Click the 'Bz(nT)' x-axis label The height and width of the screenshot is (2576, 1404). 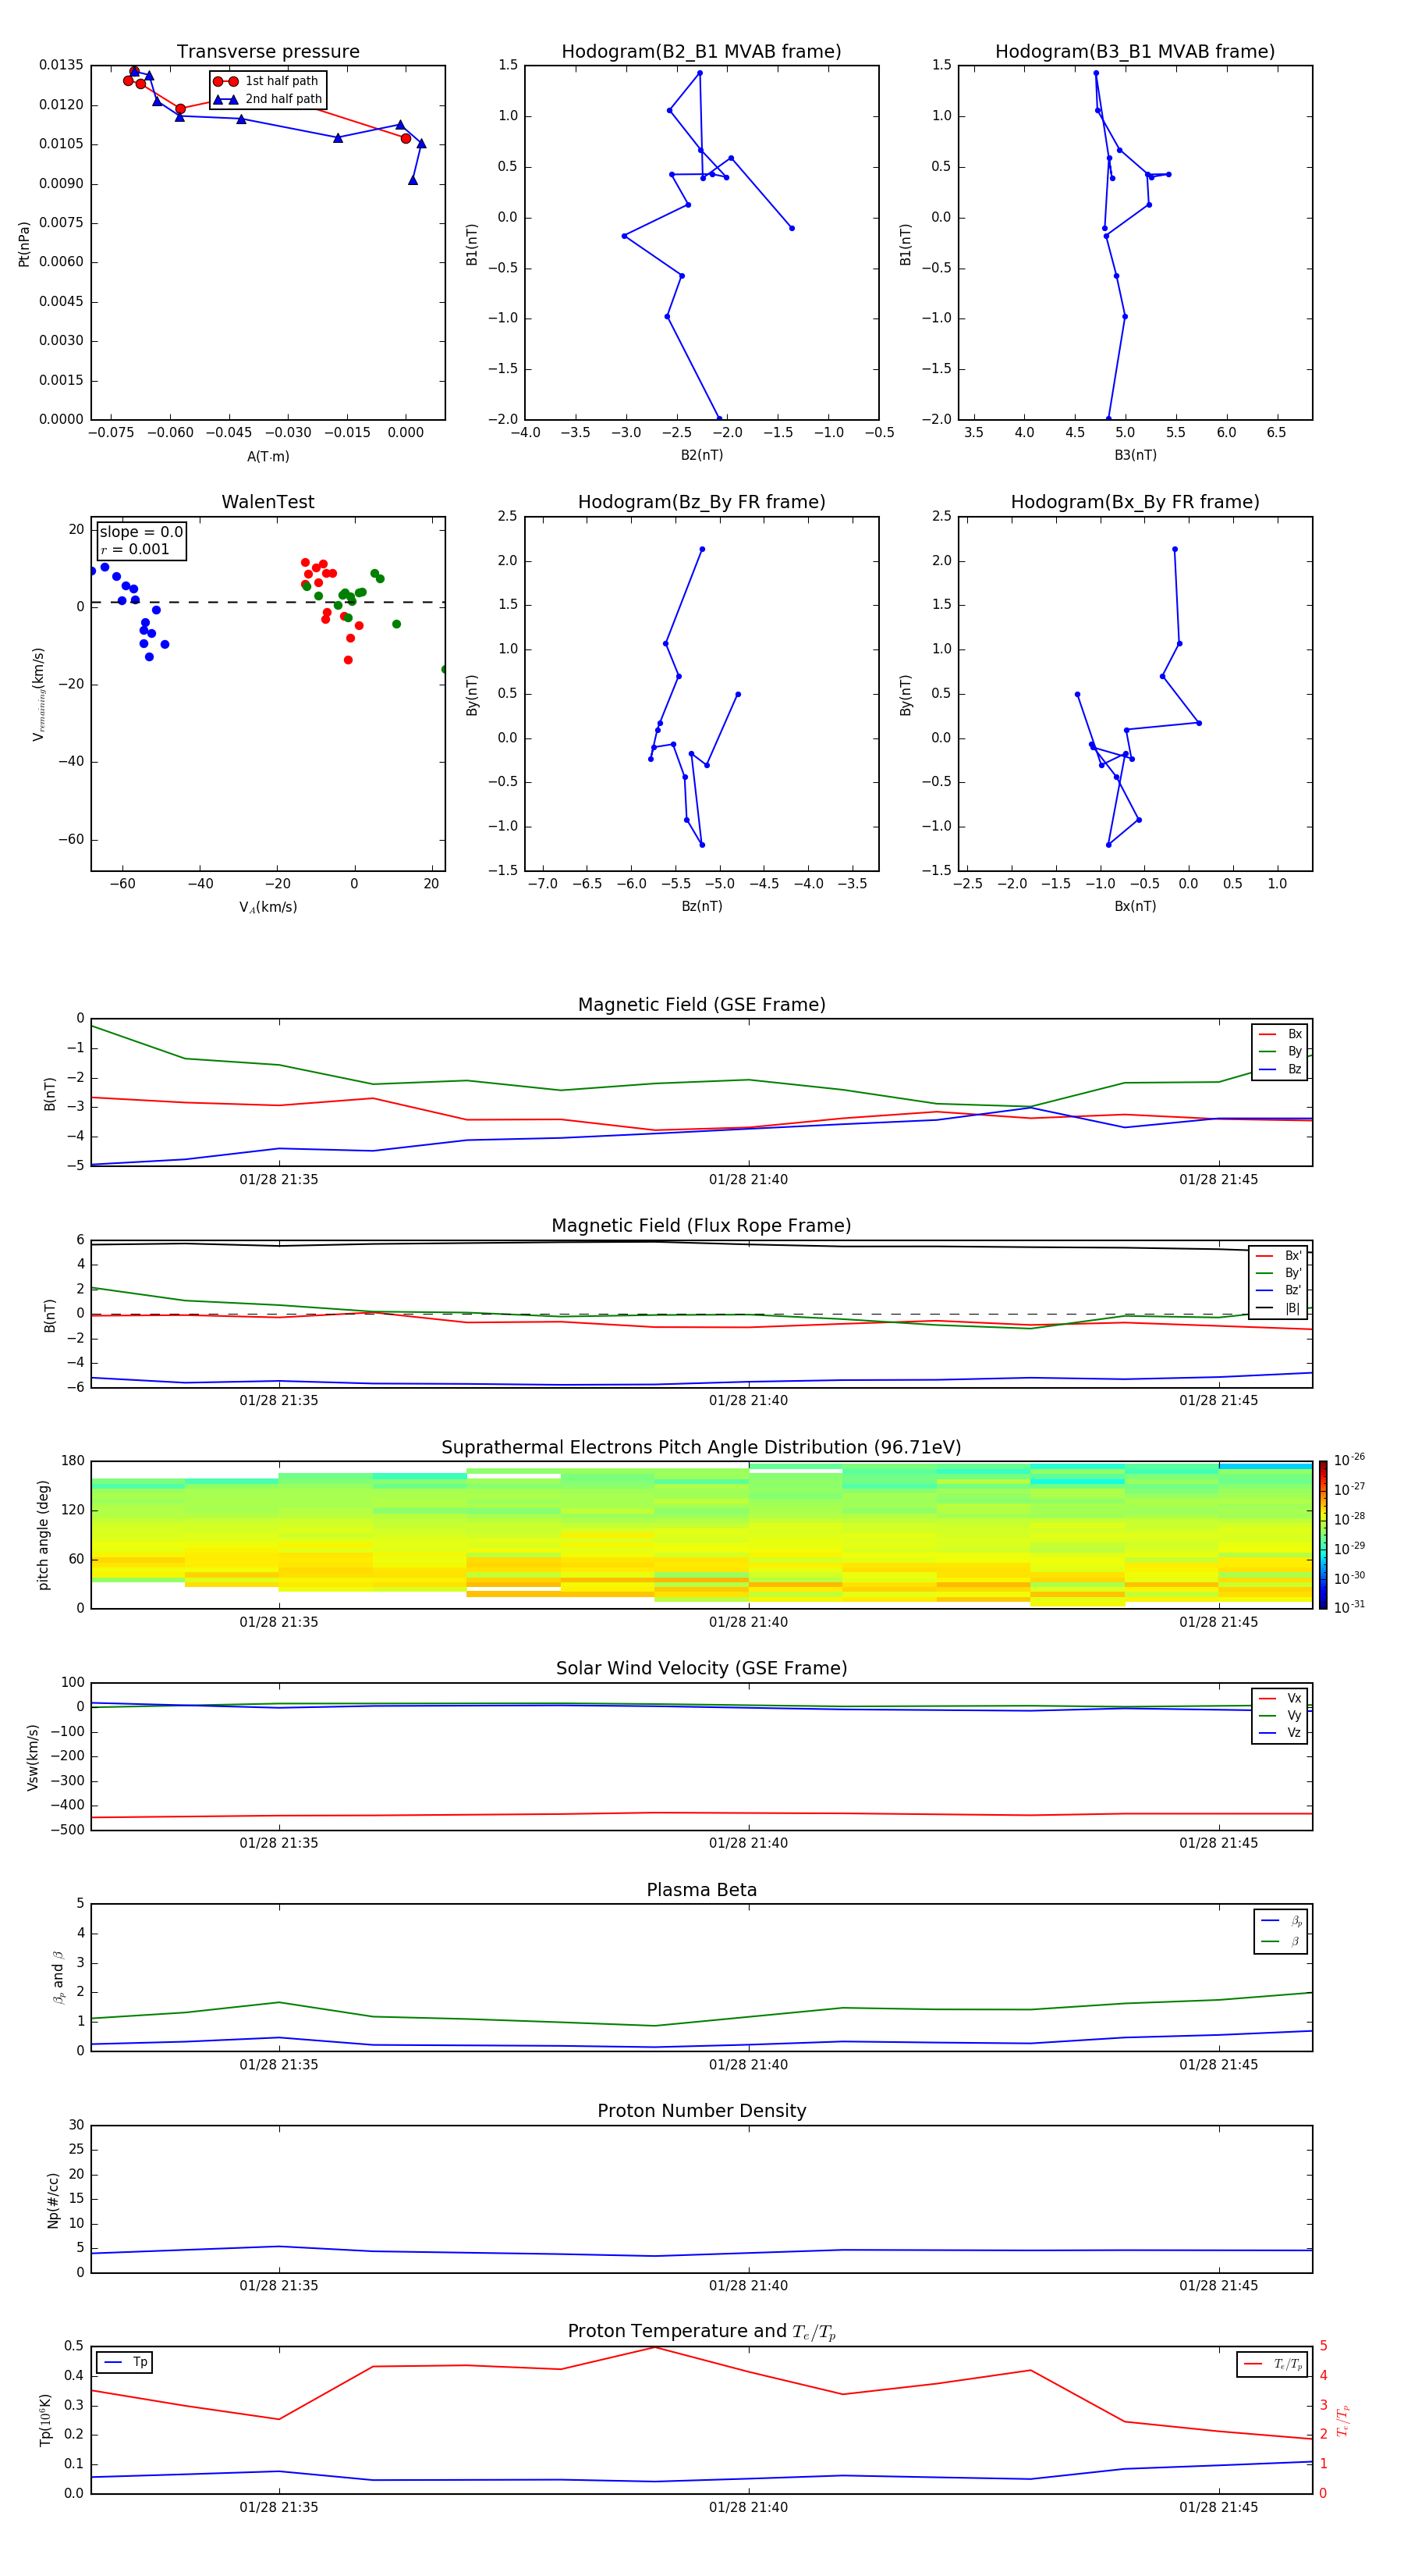click(x=701, y=906)
